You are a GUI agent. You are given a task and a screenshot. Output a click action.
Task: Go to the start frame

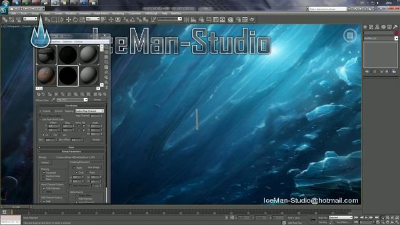coord(356,217)
